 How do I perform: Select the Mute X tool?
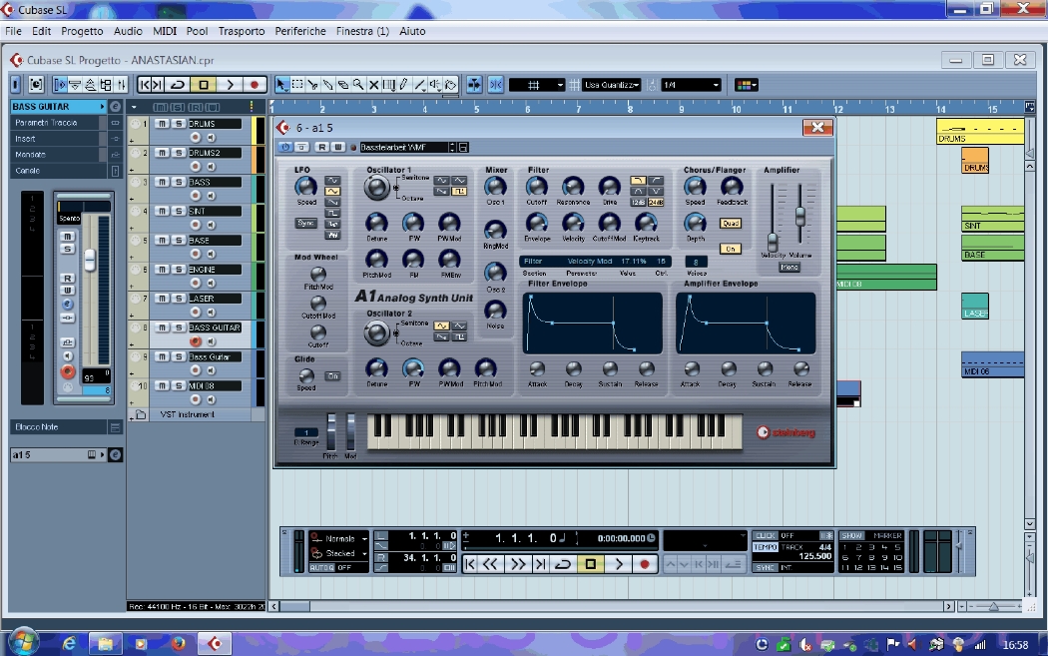pyautogui.click(x=374, y=85)
